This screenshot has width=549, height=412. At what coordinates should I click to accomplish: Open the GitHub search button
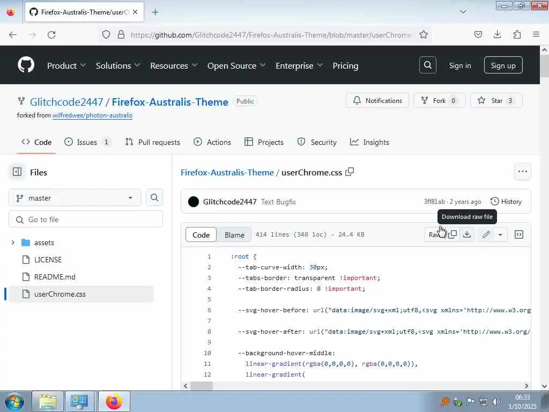[x=427, y=65]
